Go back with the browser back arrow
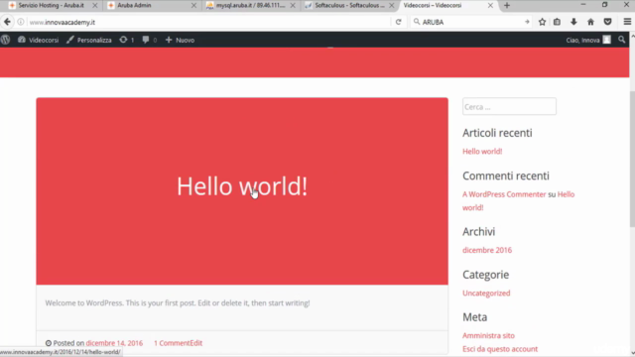 click(7, 22)
